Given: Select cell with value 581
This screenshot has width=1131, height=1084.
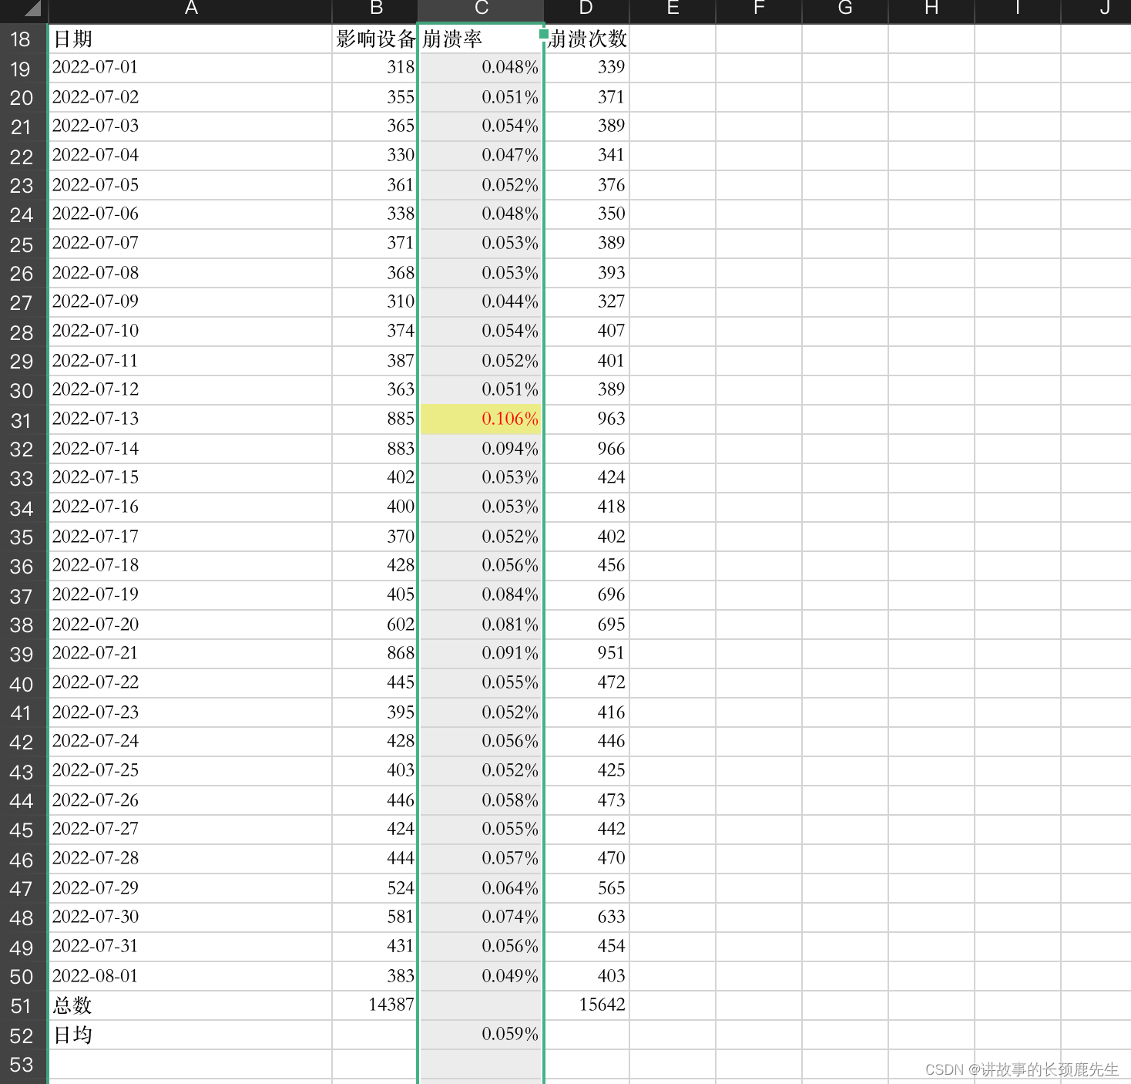Looking at the screenshot, I should pos(375,917).
